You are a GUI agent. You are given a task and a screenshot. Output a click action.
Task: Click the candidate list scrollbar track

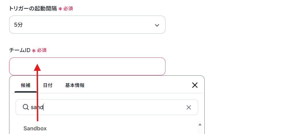click(200, 130)
